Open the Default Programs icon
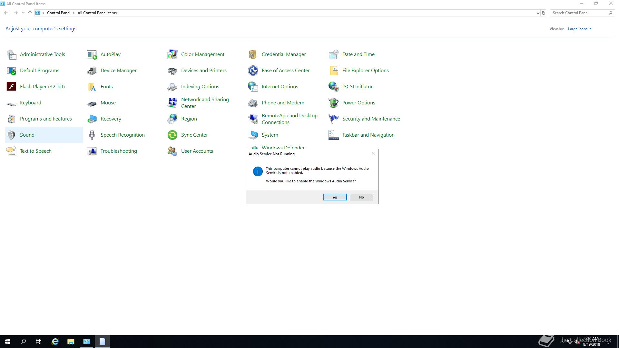 tap(11, 71)
